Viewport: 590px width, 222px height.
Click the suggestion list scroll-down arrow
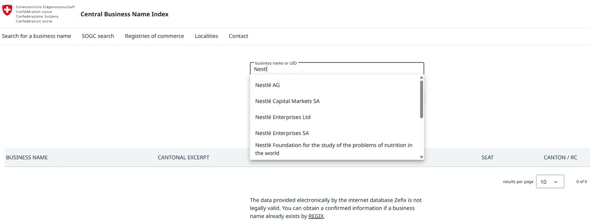421,157
